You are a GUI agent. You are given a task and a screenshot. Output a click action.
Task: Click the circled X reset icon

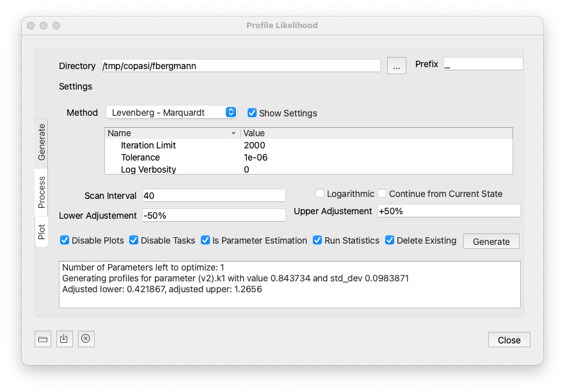tap(86, 339)
